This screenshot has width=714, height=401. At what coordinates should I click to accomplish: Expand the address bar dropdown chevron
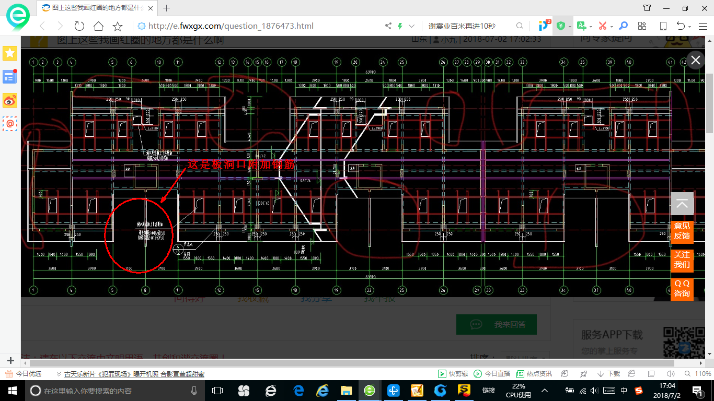click(x=412, y=26)
